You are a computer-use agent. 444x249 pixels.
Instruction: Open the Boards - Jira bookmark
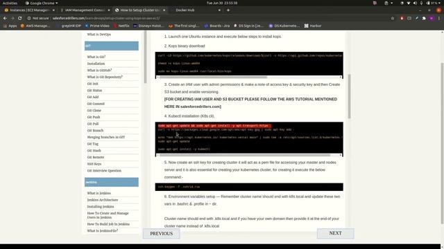(217, 26)
